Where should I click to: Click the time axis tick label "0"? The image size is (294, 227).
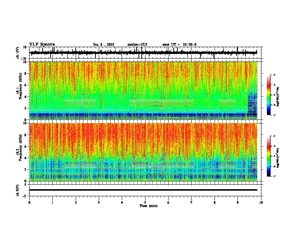29,203
